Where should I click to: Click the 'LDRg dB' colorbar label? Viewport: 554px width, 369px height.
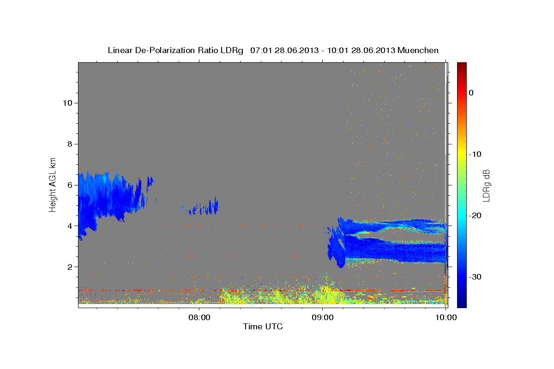point(486,185)
